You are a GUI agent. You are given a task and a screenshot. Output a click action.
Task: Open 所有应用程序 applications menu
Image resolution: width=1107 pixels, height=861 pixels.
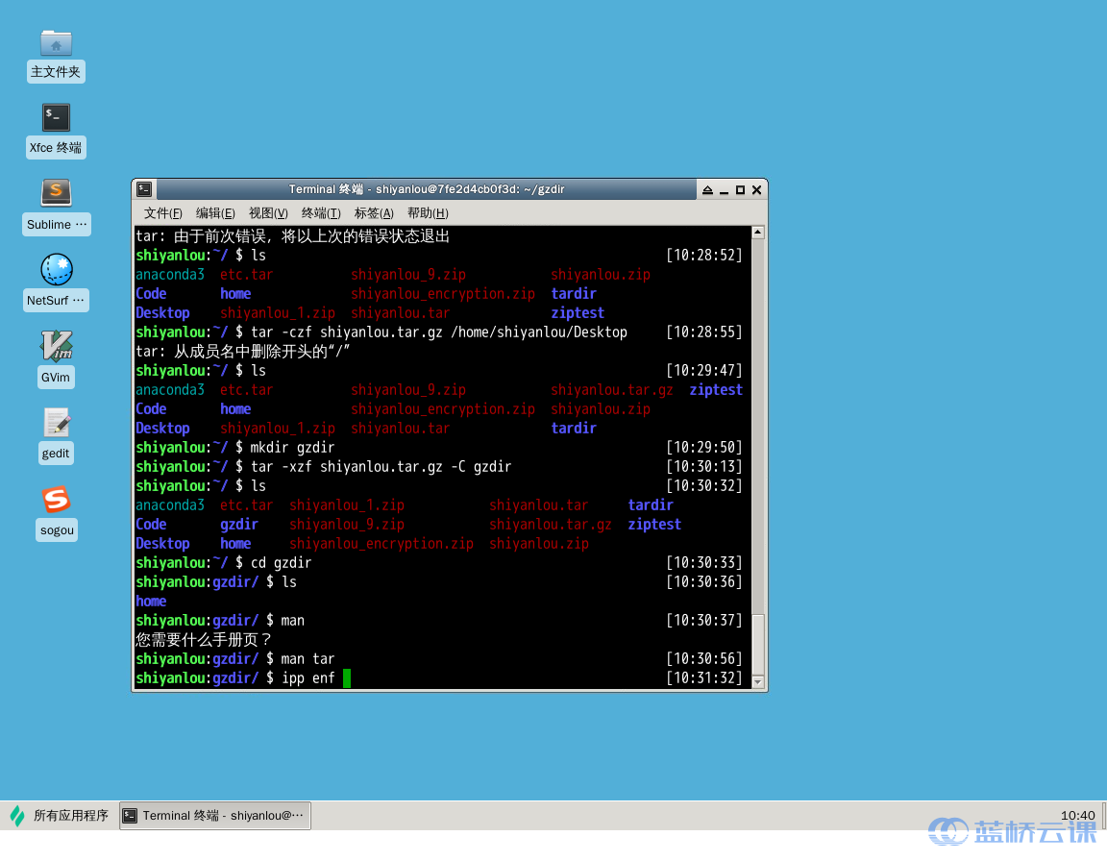(x=60, y=816)
